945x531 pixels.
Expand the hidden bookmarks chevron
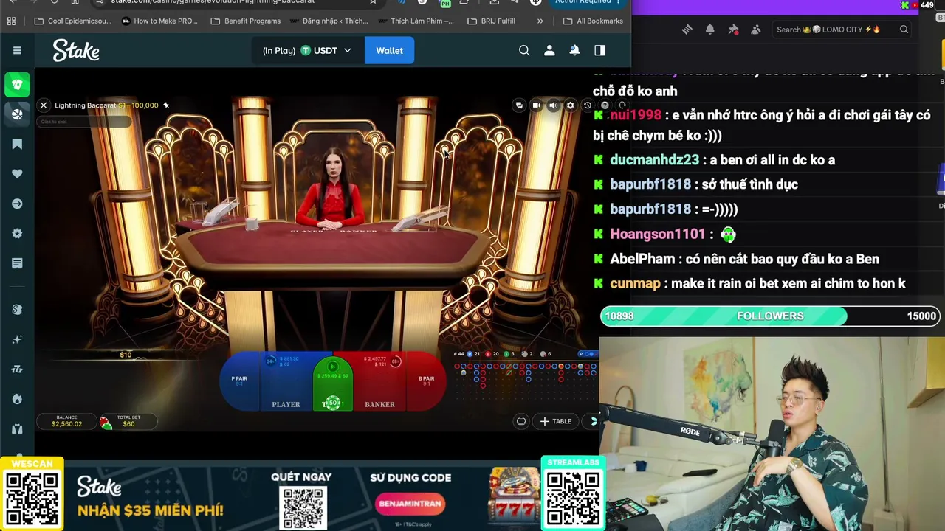coord(540,21)
